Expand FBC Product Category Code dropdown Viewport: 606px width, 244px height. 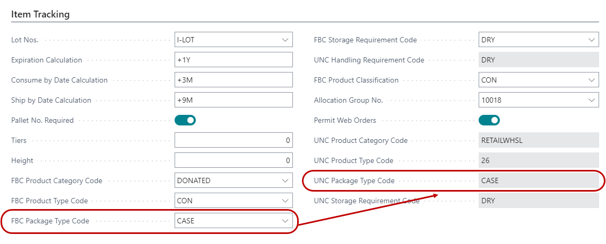(x=285, y=180)
